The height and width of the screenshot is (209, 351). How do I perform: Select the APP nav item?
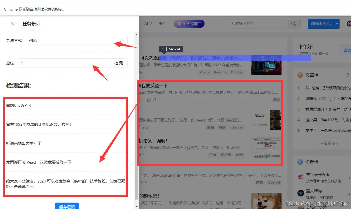[148, 24]
